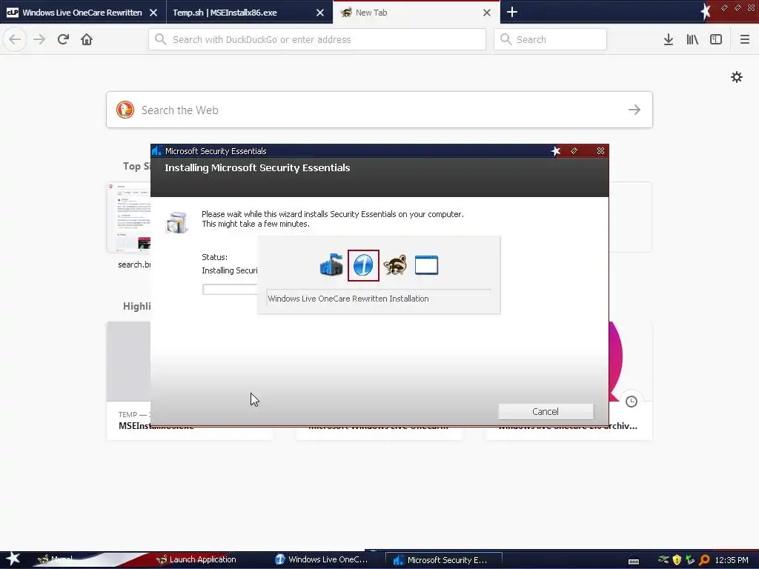Select the OneCare icon in window switcher
Screen dimensions: 759x569
tap(363, 264)
